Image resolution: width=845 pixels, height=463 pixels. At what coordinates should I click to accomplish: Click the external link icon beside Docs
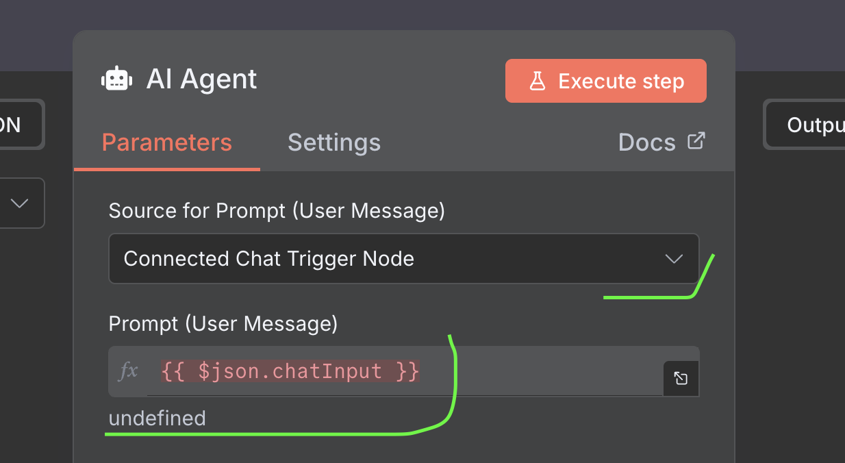(696, 142)
